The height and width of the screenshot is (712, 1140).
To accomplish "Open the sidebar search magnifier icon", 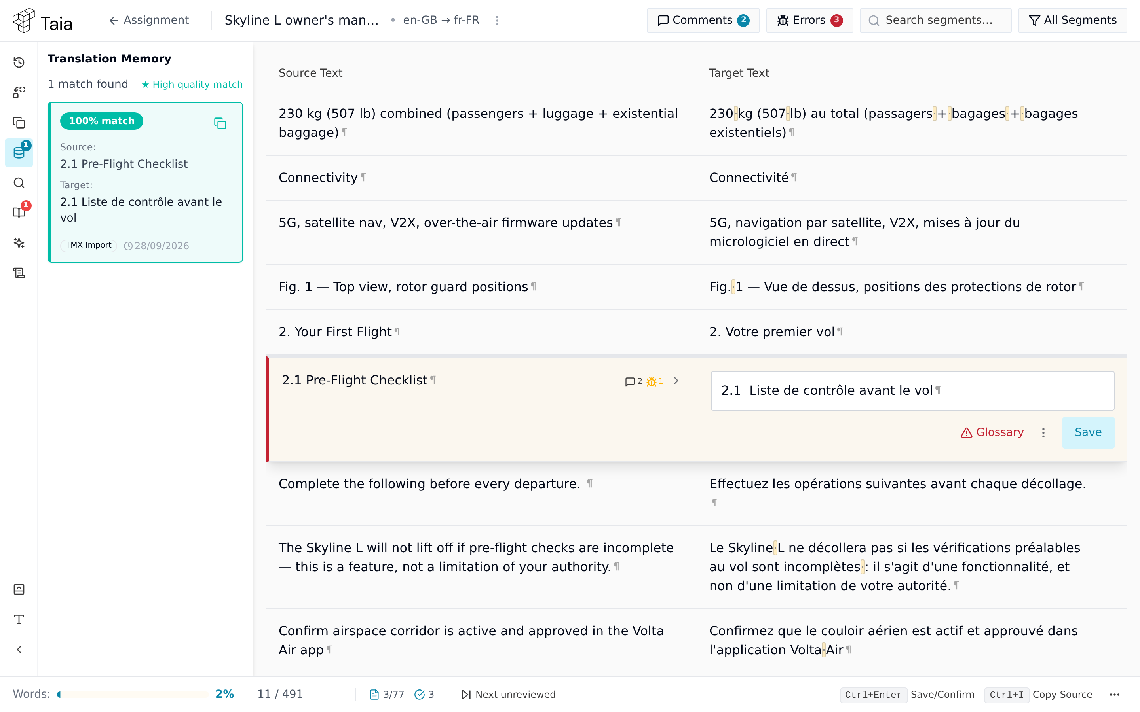I will click(19, 183).
